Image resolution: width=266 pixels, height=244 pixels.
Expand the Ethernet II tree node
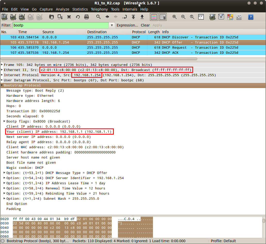coord(2,70)
